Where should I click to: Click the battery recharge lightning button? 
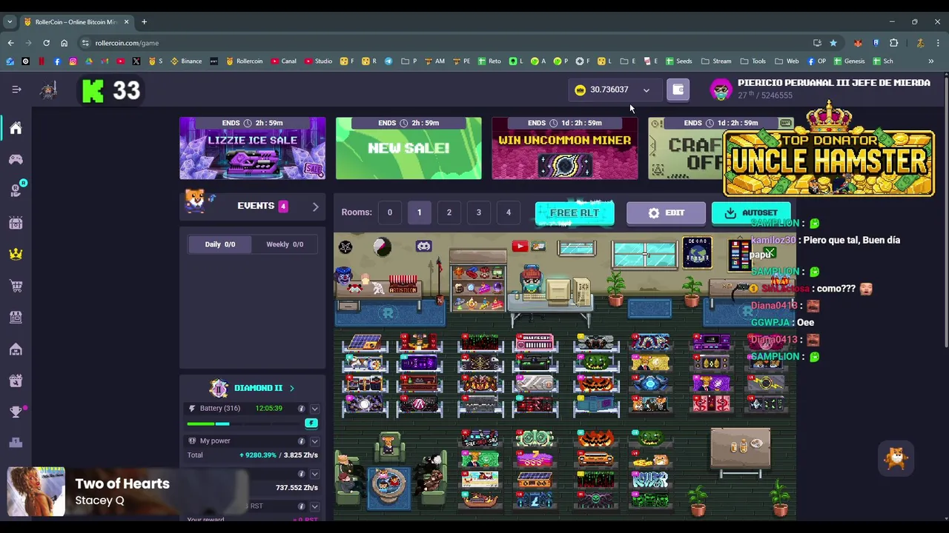(311, 423)
